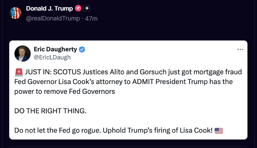Screen dimensions: 257x148
Task: Open the @realDonaldTrump handle link
Action: pyautogui.click(x=53, y=18)
